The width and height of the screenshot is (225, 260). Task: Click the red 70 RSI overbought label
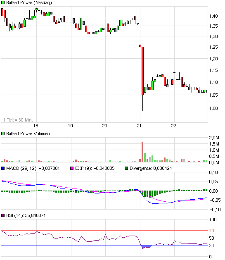tap(212, 231)
